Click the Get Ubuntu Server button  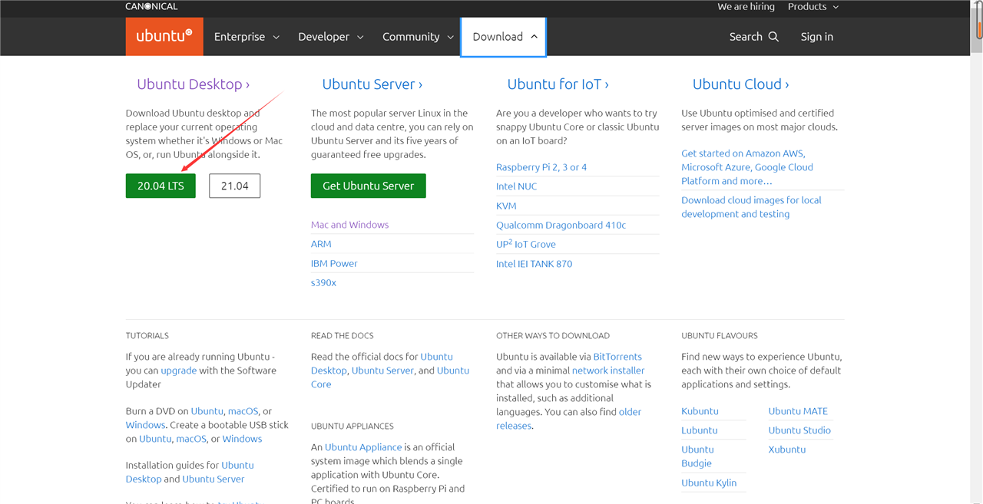click(x=369, y=186)
